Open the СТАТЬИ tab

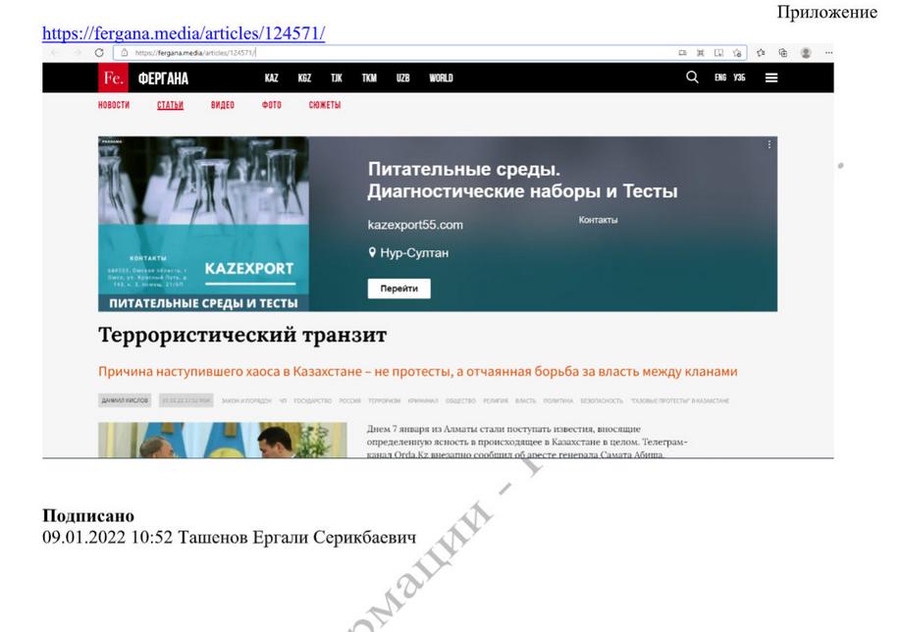(170, 105)
